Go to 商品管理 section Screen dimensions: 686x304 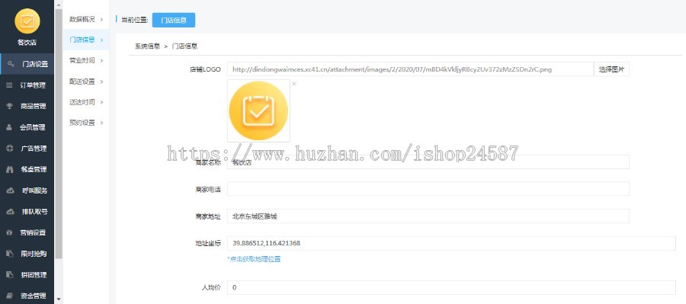(x=27, y=106)
